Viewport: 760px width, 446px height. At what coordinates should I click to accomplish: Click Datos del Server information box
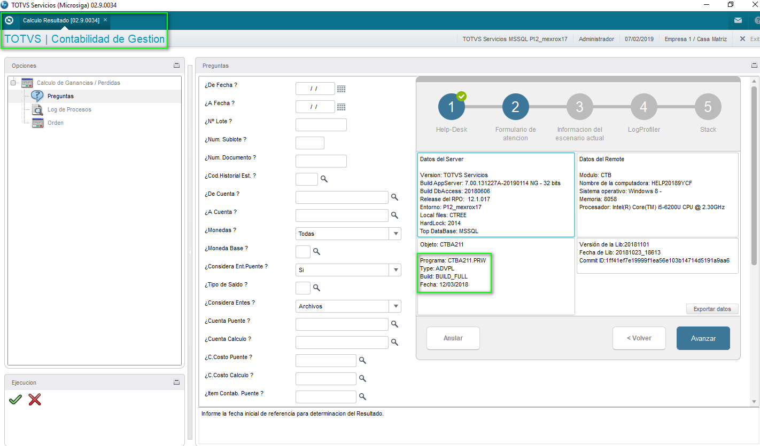tap(496, 195)
